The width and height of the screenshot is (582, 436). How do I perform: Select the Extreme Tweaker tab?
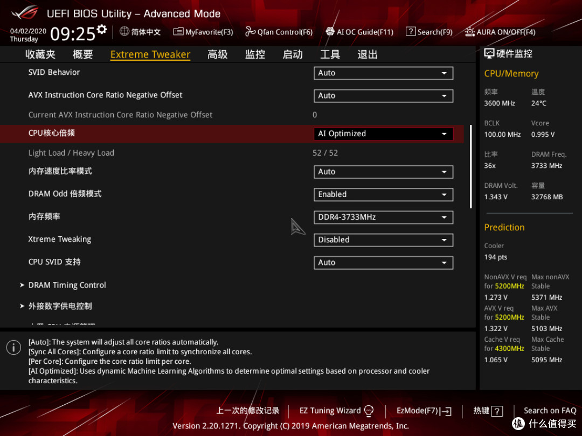coord(150,54)
